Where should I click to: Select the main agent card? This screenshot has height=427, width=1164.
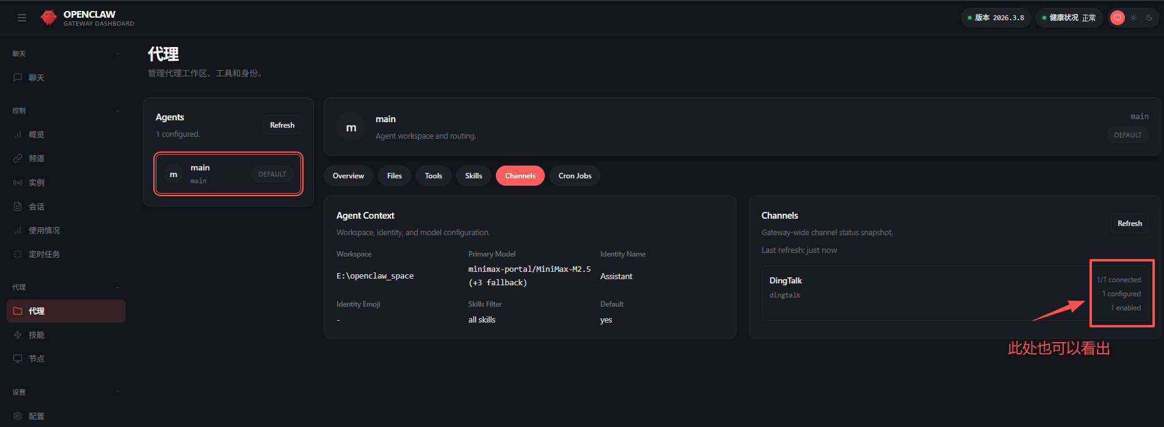coord(228,174)
